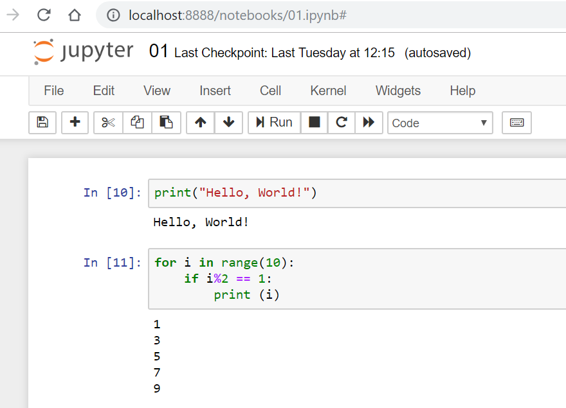Click the Jupyter logo
Image resolution: width=566 pixels, height=408 pixels.
click(x=84, y=51)
